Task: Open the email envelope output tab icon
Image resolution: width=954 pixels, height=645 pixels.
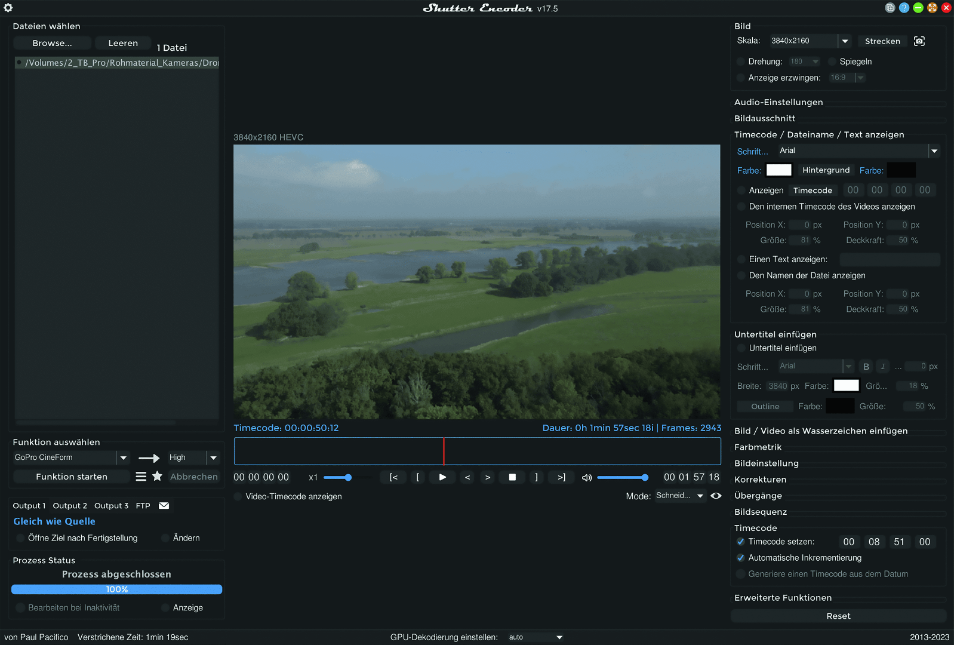Action: (164, 506)
